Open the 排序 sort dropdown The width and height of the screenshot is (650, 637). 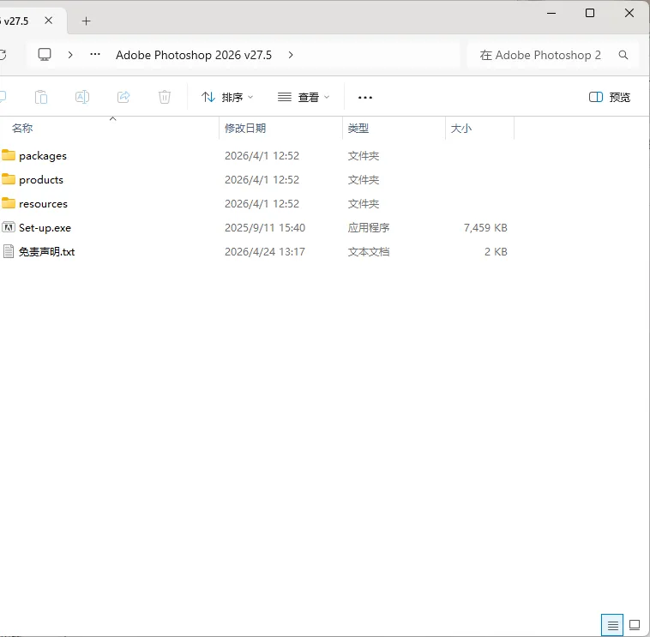click(227, 98)
